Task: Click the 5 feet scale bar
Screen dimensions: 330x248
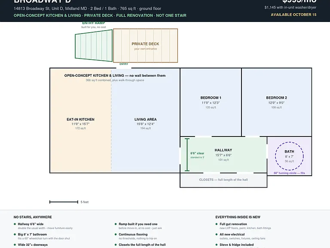Action: [64, 202]
